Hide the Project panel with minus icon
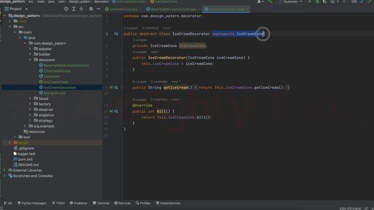 pyautogui.click(x=99, y=9)
